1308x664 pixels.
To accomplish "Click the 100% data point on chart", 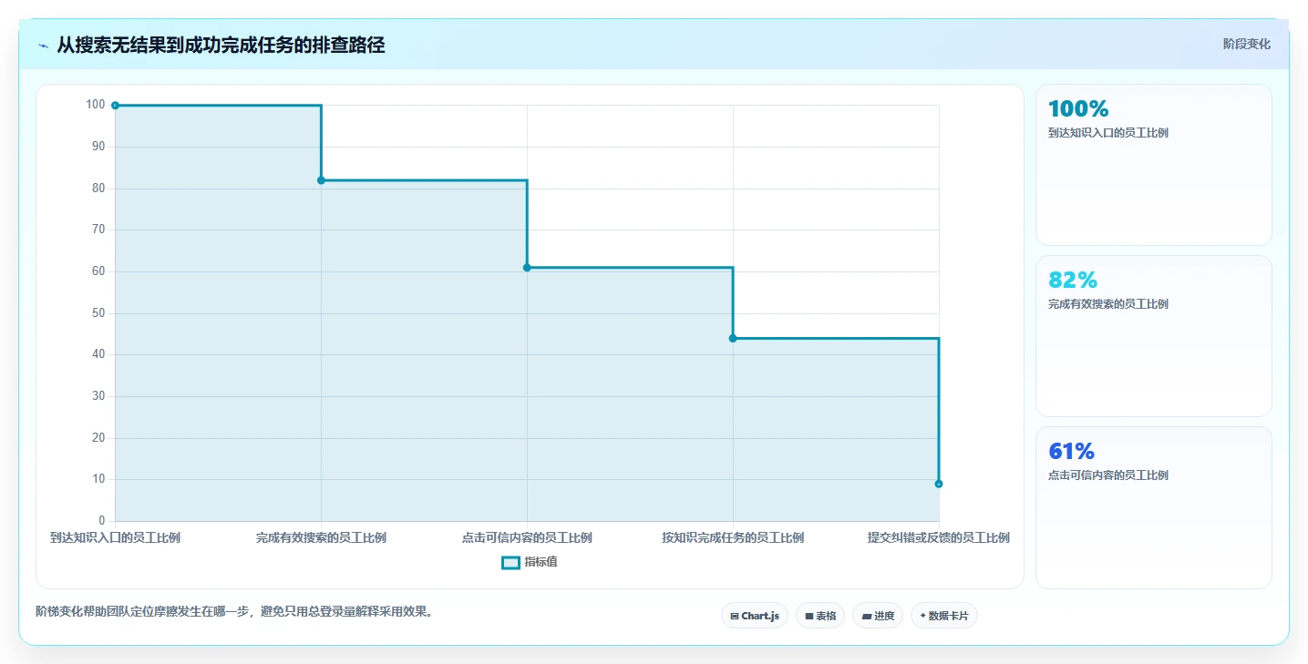I will [115, 106].
